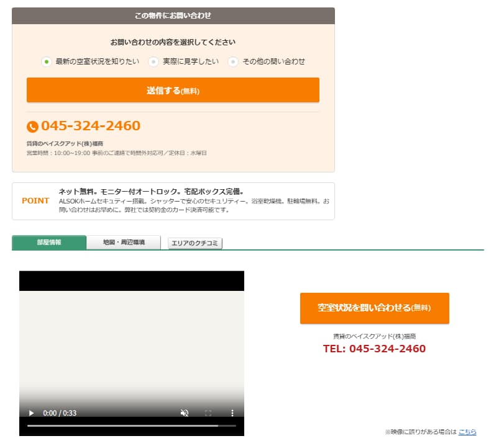Click the red TEL: 045-324-2460 text
This screenshot has width=504, height=441.
click(x=374, y=349)
